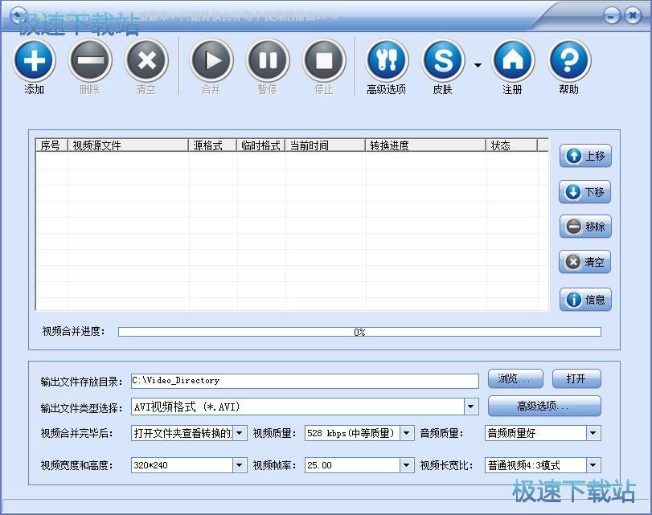Open the 帮助 (Help) question icon
The width and height of the screenshot is (652, 515).
tap(569, 61)
